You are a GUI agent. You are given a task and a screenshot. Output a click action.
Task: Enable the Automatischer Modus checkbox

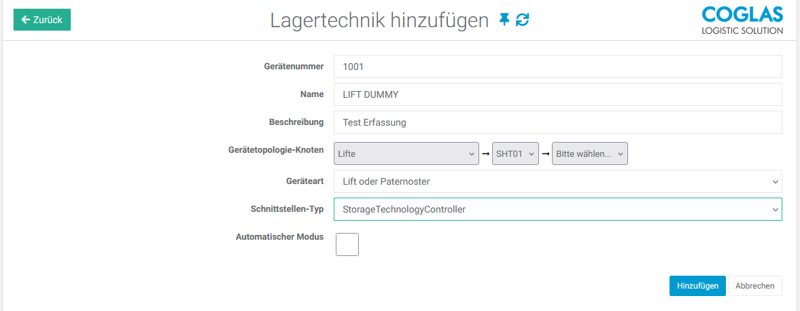[347, 244]
